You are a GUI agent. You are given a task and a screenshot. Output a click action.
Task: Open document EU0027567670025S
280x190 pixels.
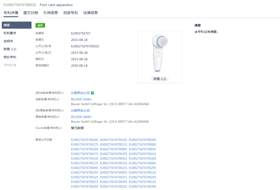(85, 173)
